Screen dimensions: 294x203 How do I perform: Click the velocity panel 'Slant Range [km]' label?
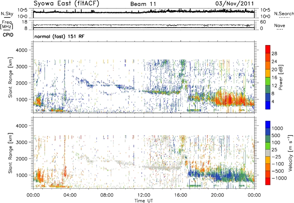(x=10, y=153)
